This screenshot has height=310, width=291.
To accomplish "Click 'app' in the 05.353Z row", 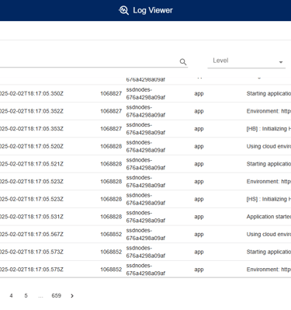I will [x=199, y=129].
